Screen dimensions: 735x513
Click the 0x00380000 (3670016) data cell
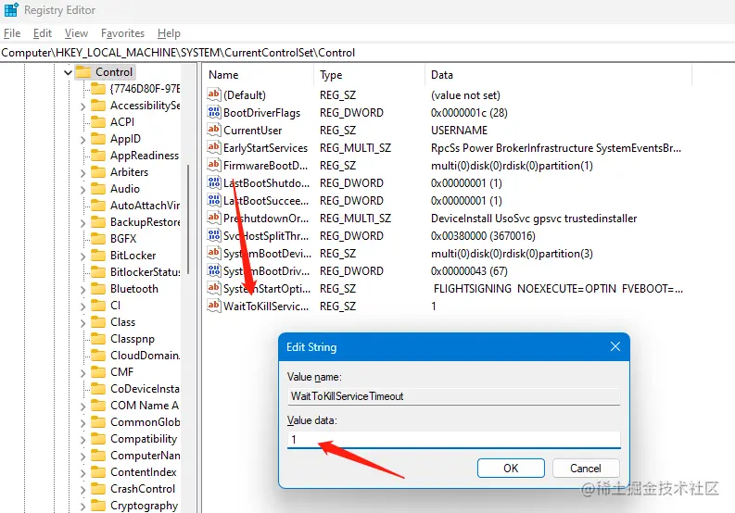pyautogui.click(x=483, y=235)
